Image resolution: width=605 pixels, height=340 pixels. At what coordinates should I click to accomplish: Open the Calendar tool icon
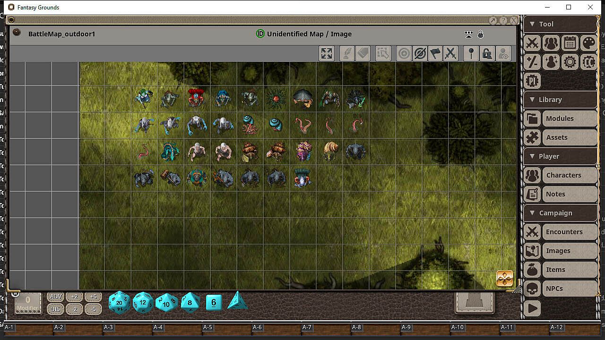[x=570, y=43]
